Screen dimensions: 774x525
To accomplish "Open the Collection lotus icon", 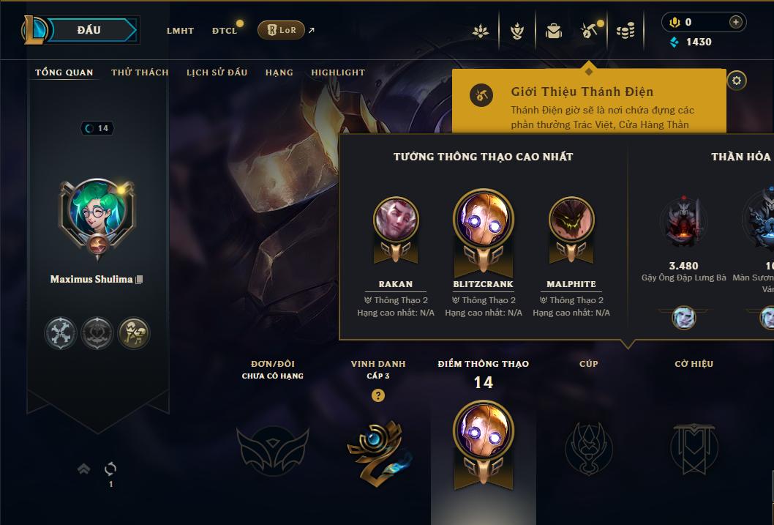I will click(x=481, y=31).
